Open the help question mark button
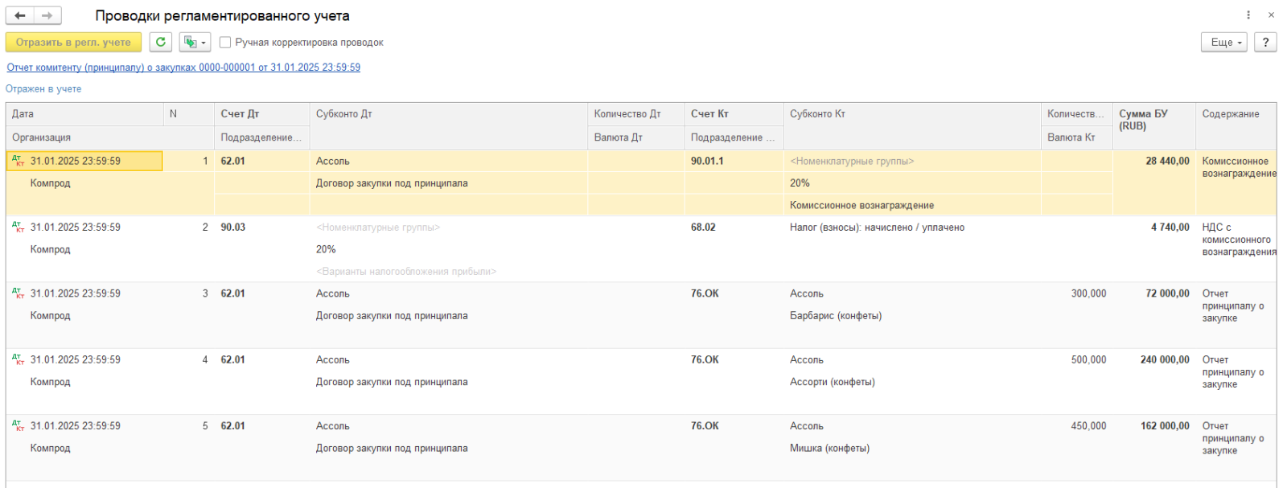 click(x=1265, y=42)
